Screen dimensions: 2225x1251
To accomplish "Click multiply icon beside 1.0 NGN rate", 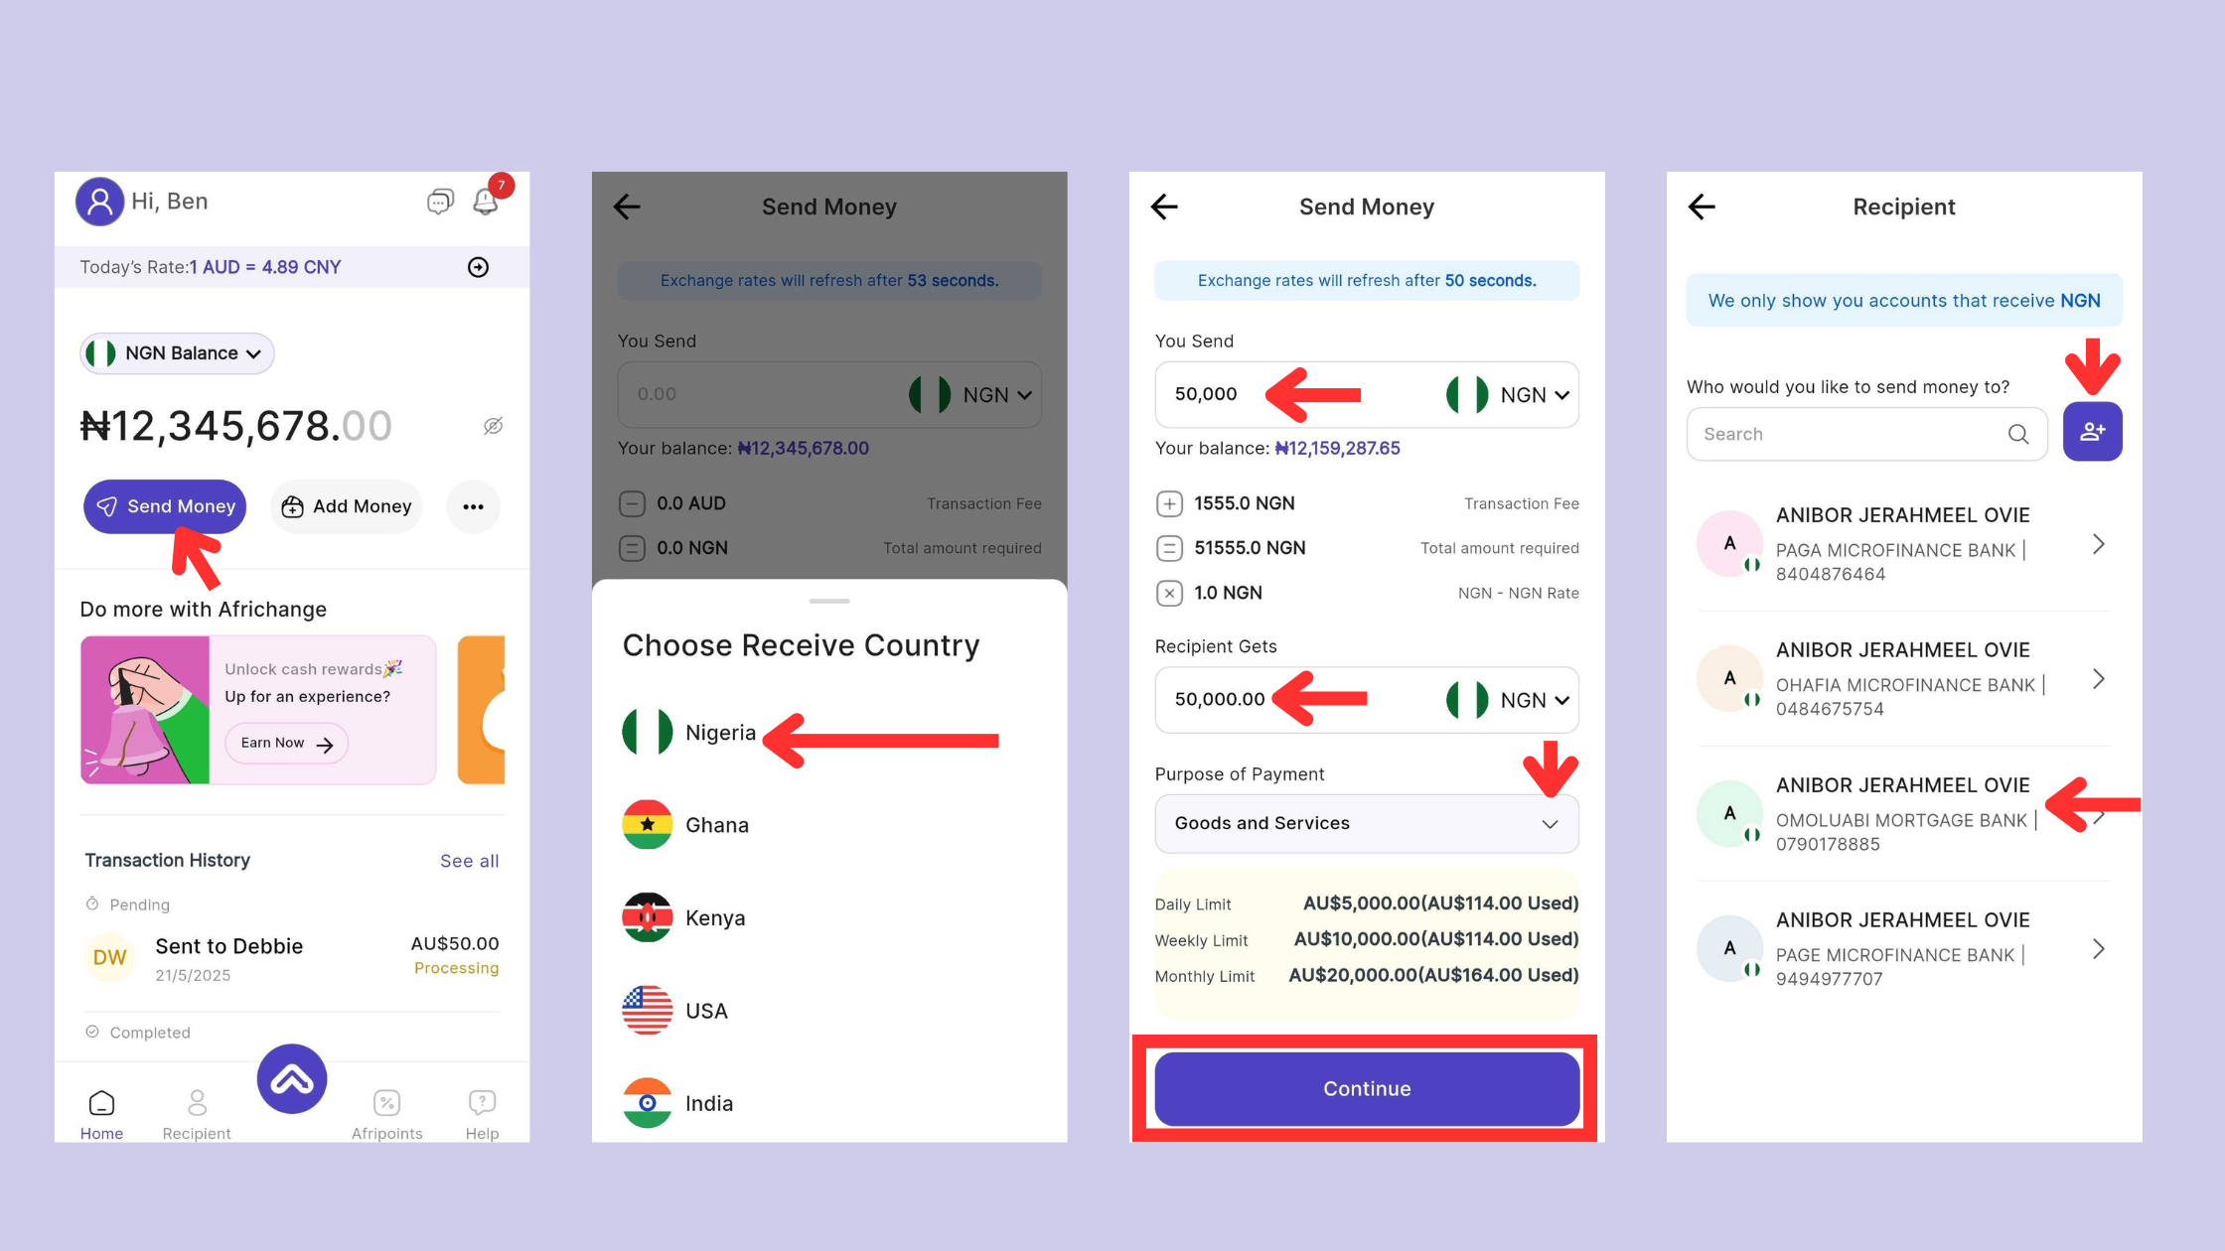I will pyautogui.click(x=1169, y=594).
